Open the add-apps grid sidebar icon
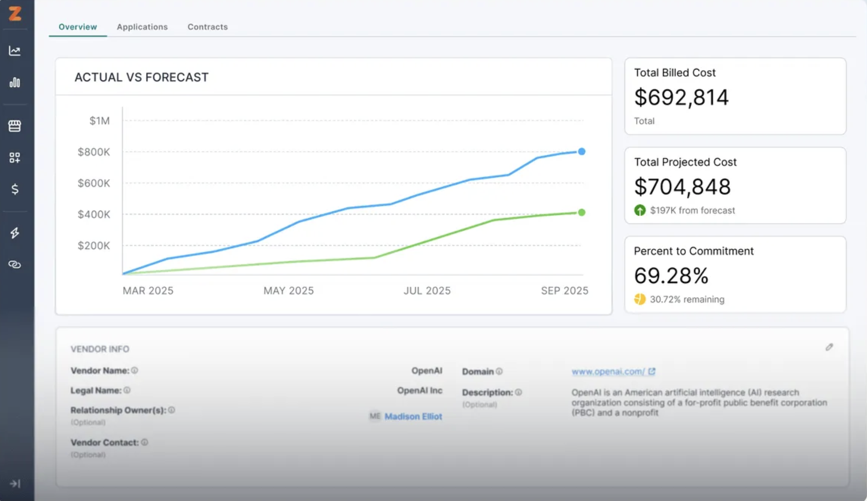Image resolution: width=867 pixels, height=501 pixels. coord(15,157)
